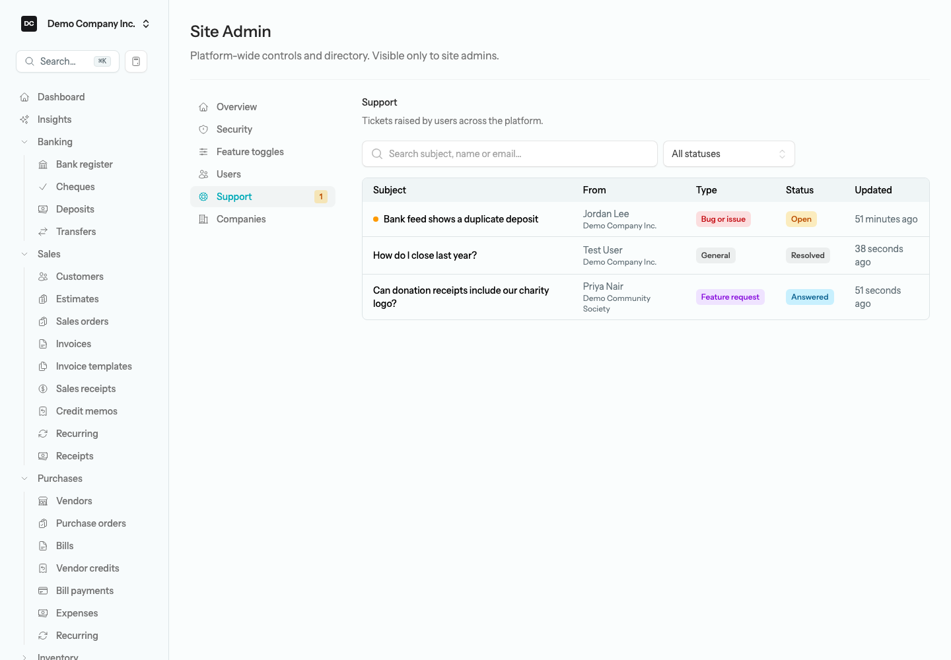The height and width of the screenshot is (660, 951).
Task: Switch to the Companies tab
Action: pos(263,219)
